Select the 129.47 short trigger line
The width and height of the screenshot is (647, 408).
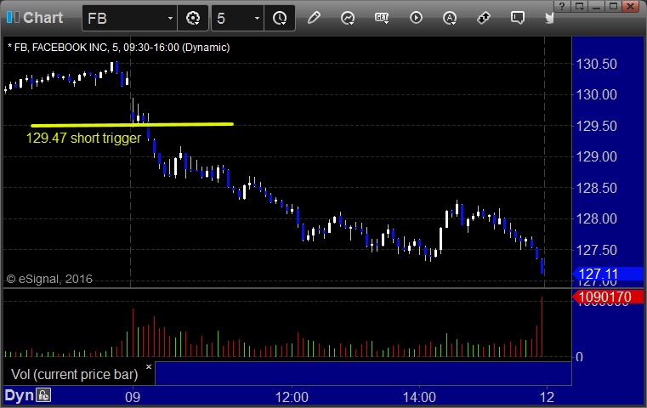pos(132,124)
